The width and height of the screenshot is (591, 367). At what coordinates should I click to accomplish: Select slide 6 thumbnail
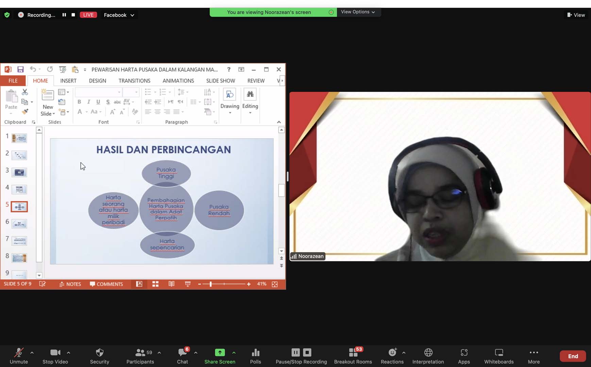tap(19, 224)
